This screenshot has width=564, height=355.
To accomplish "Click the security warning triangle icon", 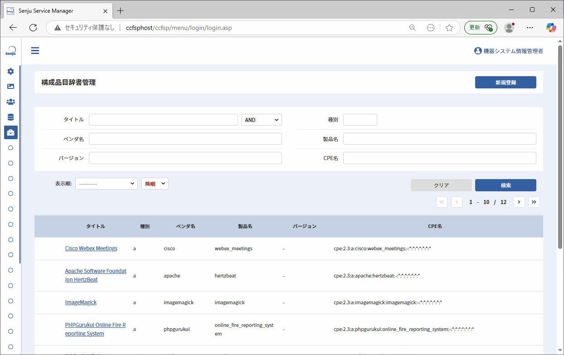I will [58, 28].
